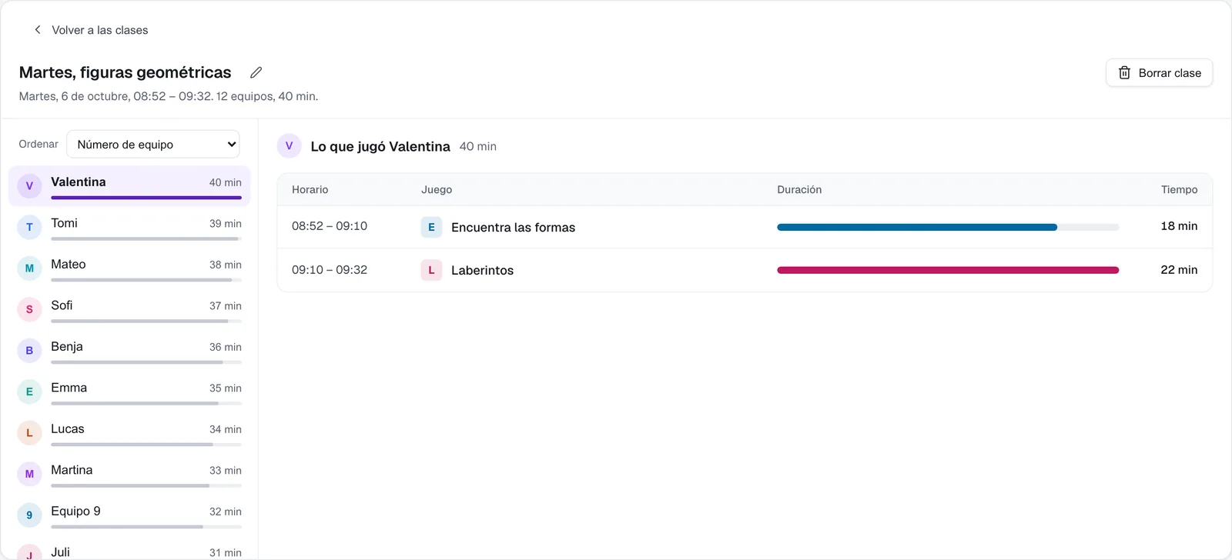Click the E icon for Encuentra las formas
Screen dimensions: 1232x560
[431, 227]
